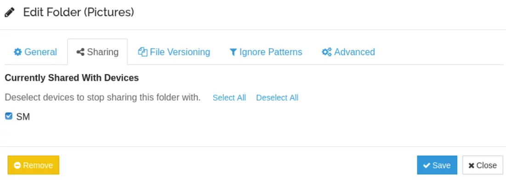The image size is (506, 180).
Task: Click the pencil edit icon in title
Action: coord(9,12)
